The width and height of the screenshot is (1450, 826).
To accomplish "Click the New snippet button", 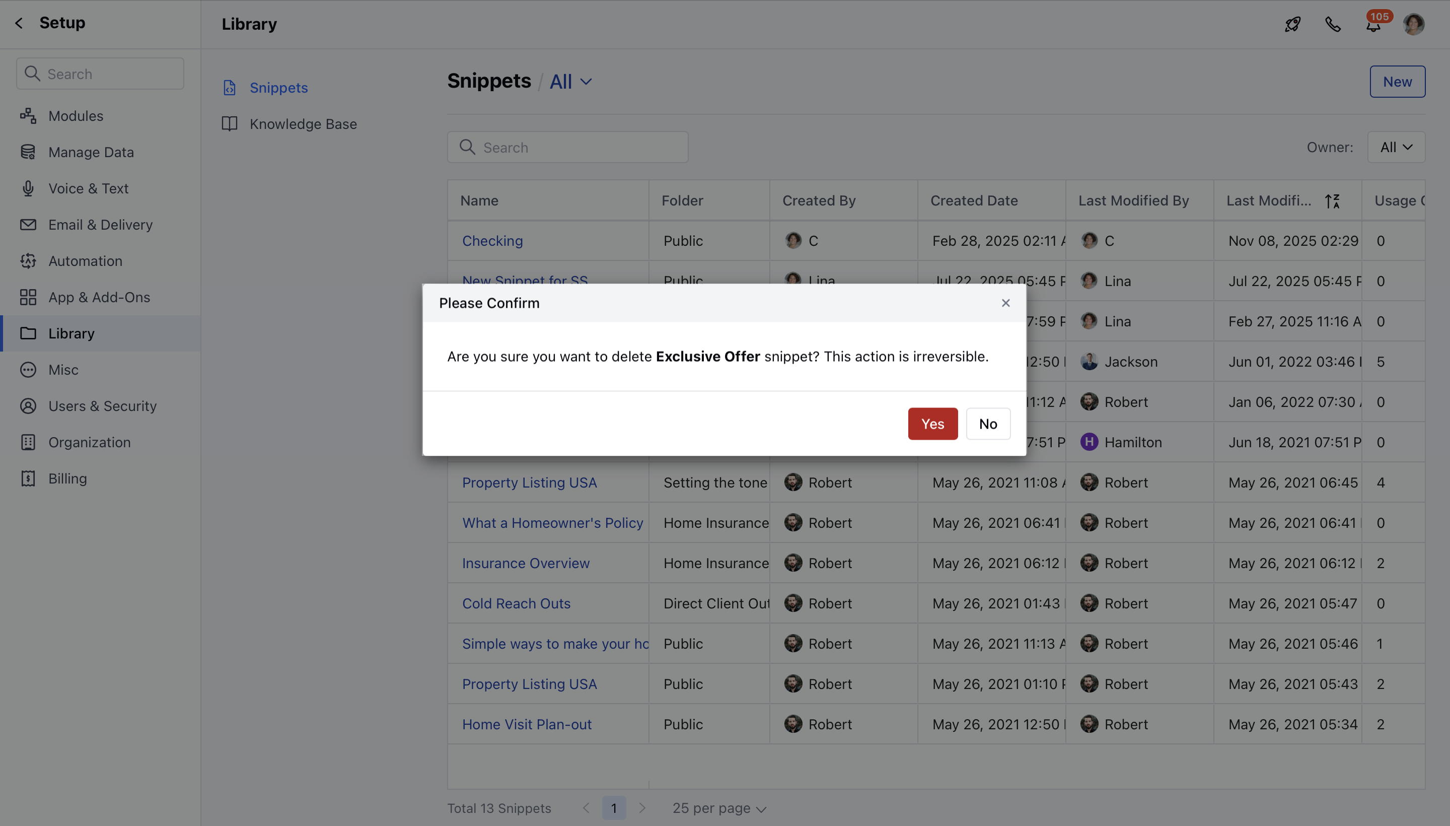I will tap(1397, 82).
